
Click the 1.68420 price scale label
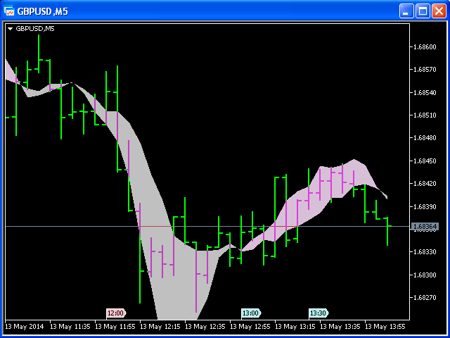tap(425, 183)
